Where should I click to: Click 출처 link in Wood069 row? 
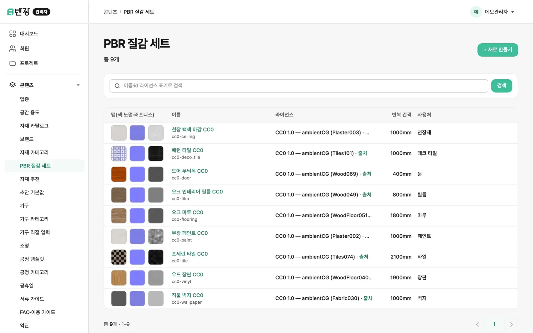pyautogui.click(x=367, y=174)
